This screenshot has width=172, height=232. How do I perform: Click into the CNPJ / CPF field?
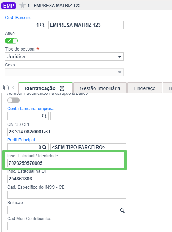tap(67, 132)
